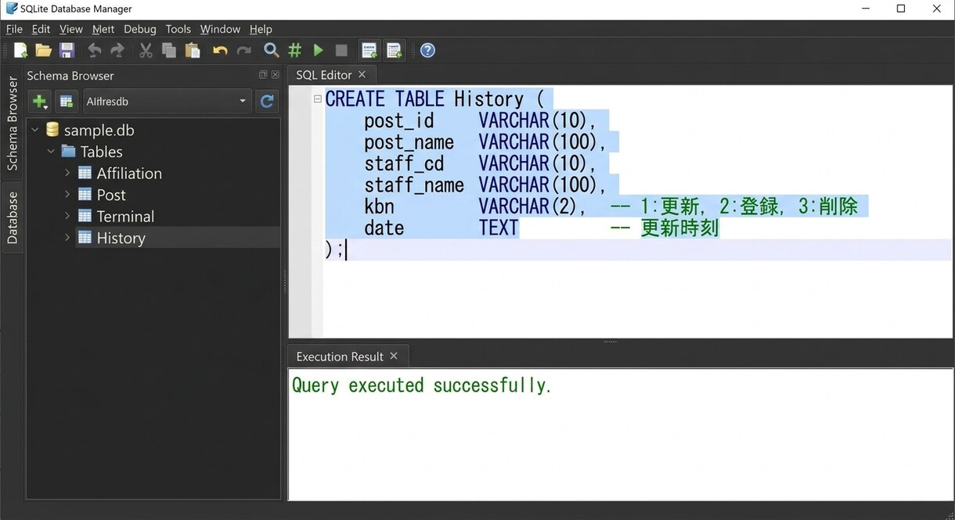The image size is (955, 520).
Task: Click the CREATE TABLE History line
Action: (x=434, y=99)
